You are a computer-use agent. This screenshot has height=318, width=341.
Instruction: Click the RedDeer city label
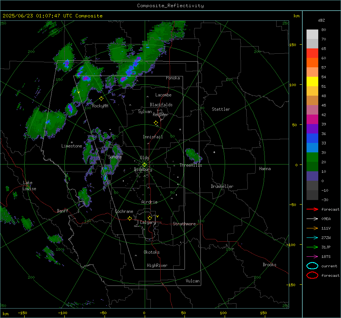(161, 115)
